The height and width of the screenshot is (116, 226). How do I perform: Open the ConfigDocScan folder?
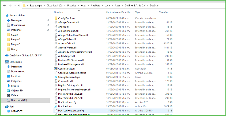point(66,18)
